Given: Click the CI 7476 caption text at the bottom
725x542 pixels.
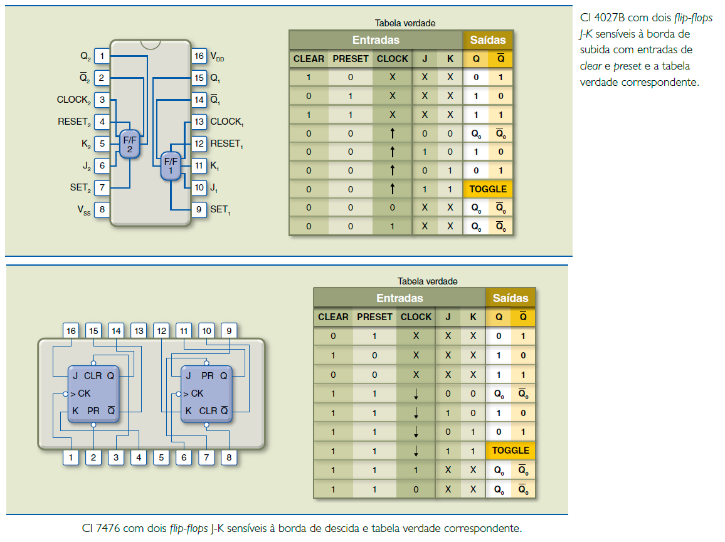Looking at the screenshot, I should (x=302, y=528).
